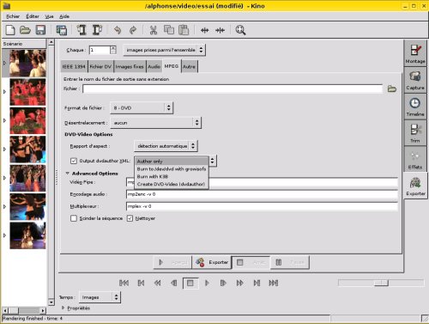Image resolution: width=429 pixels, height=324 pixels.
Task: Open the Timeline panel icon
Action: (x=415, y=107)
